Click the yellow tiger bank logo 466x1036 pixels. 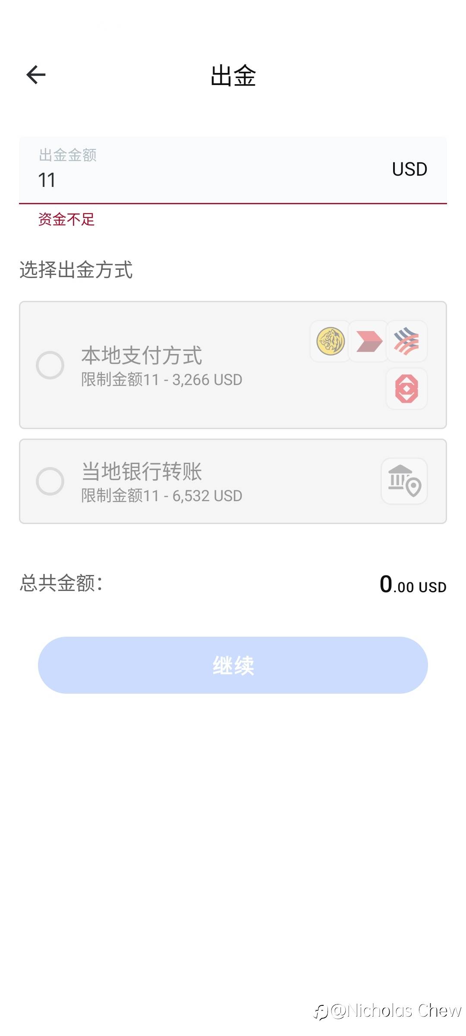331,341
